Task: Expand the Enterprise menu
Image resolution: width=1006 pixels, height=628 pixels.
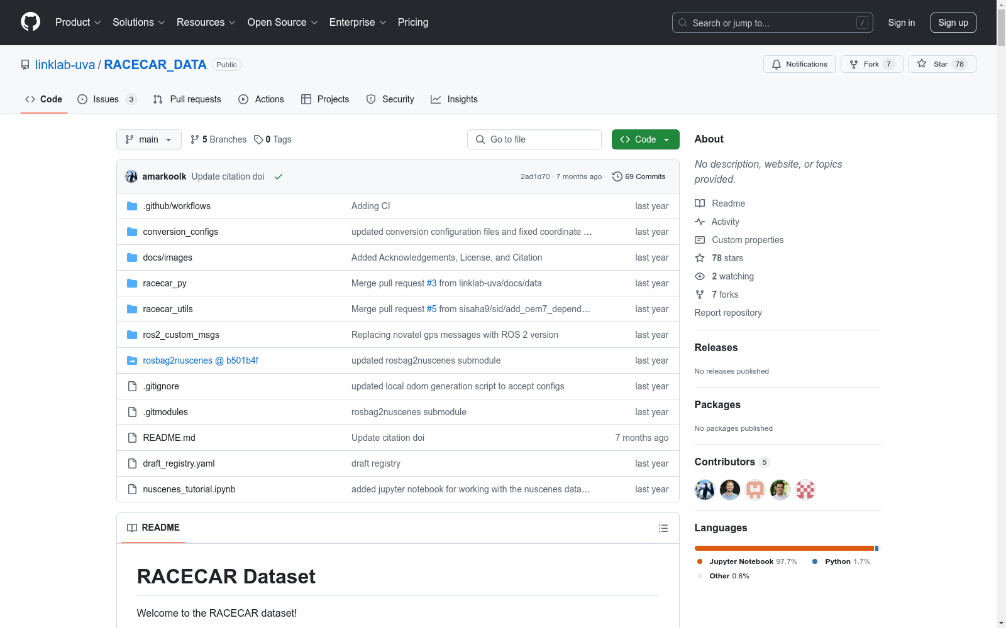Action: (x=358, y=22)
